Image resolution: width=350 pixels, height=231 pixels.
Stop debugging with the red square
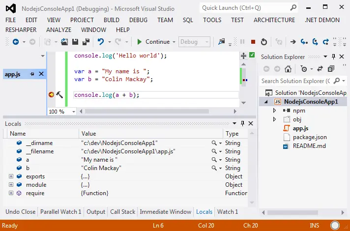click(x=253, y=42)
